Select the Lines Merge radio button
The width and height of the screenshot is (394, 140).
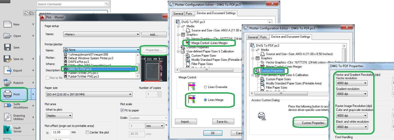(x=205, y=100)
